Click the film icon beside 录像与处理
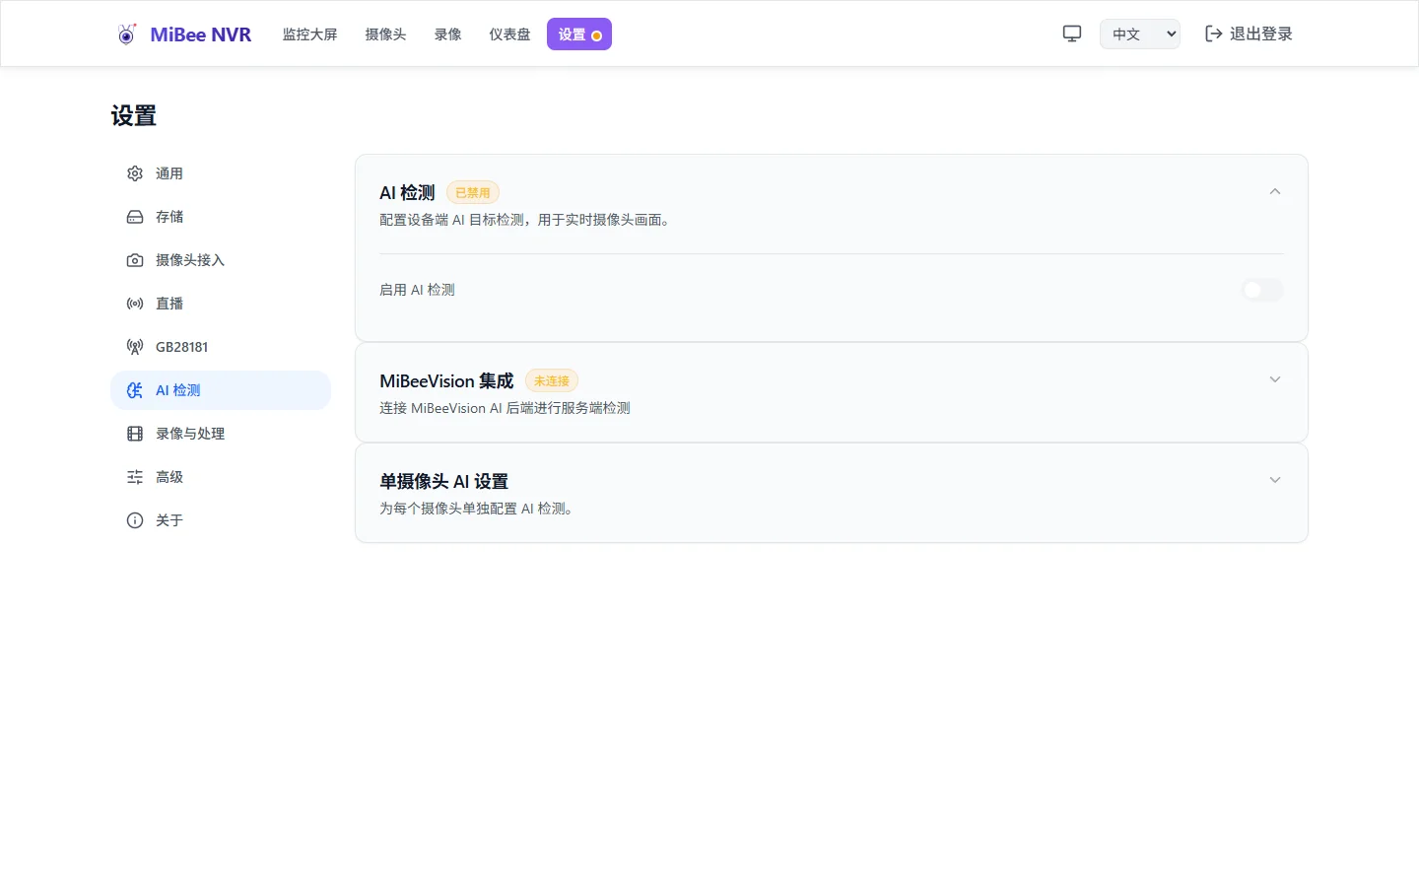This screenshot has width=1419, height=887. point(135,434)
